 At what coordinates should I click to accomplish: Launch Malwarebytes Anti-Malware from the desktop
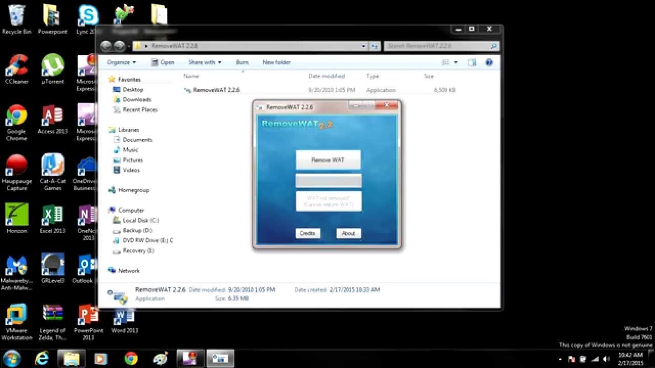pyautogui.click(x=16, y=272)
